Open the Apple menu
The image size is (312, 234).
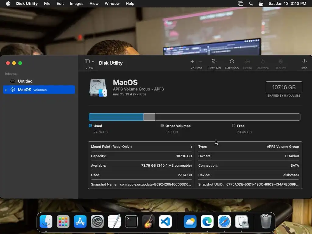click(8, 4)
